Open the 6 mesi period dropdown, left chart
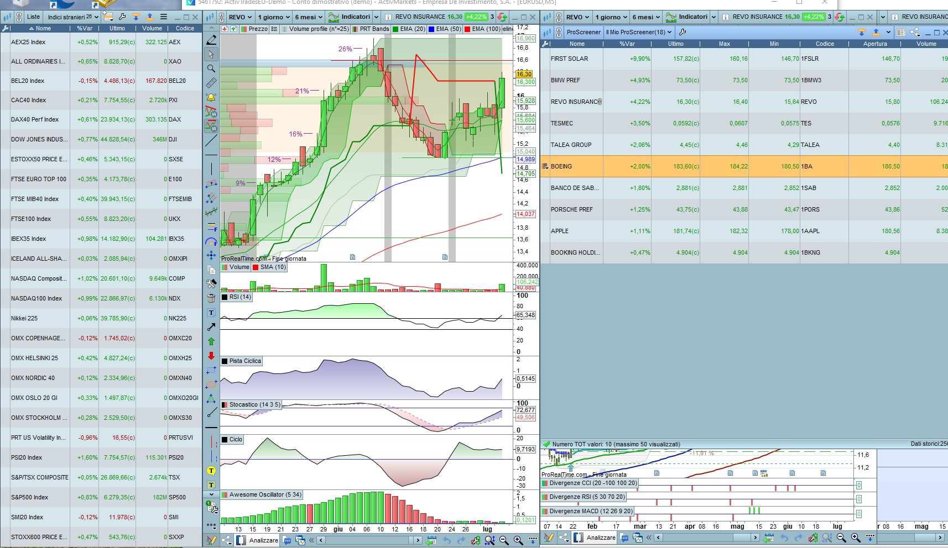Screen dimensions: 948x548 coord(309,17)
